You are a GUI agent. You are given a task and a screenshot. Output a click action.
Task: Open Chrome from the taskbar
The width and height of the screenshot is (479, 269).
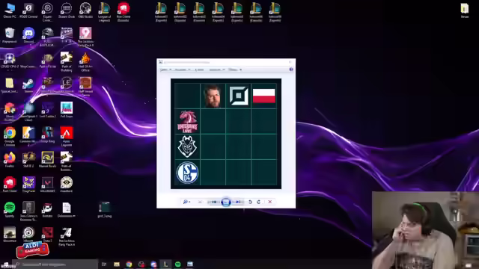pos(129,265)
